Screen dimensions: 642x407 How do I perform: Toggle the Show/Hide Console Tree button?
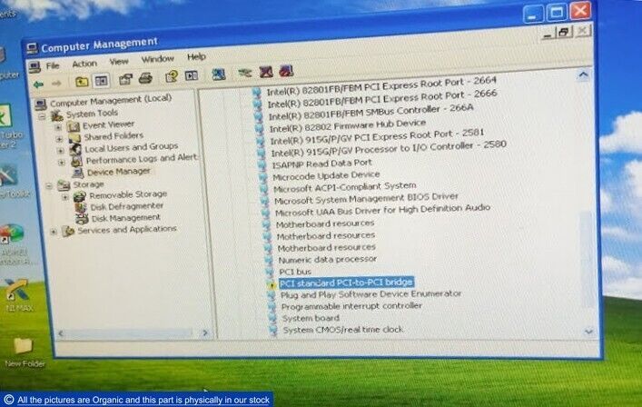pos(101,81)
